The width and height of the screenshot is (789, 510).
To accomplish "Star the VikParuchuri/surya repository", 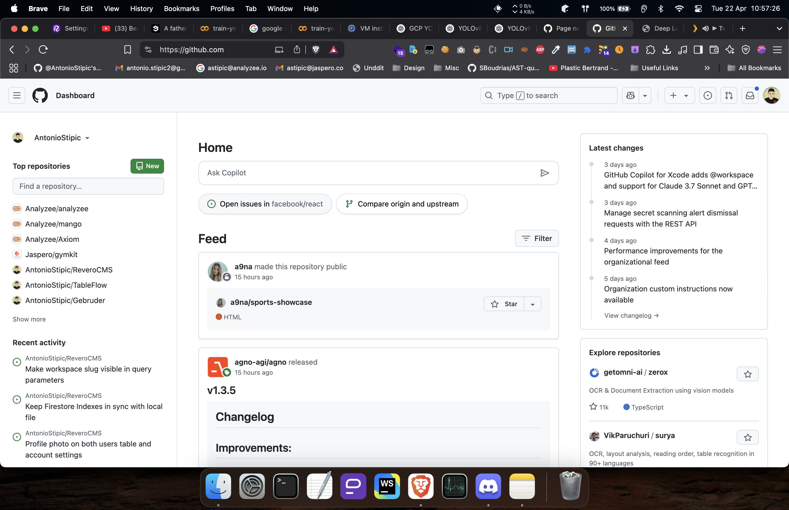I will click(748, 437).
